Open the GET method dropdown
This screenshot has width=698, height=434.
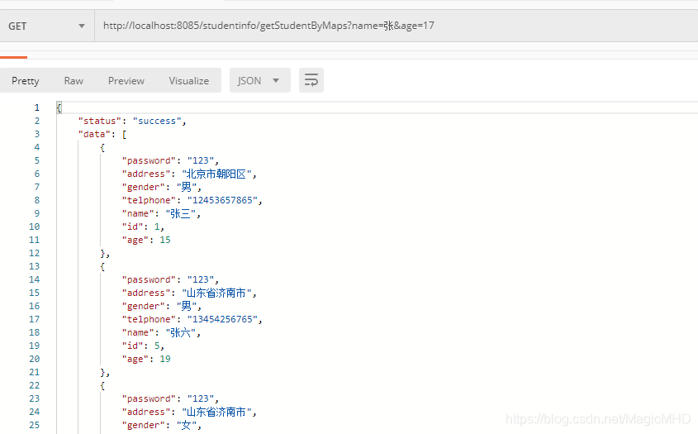coord(47,26)
